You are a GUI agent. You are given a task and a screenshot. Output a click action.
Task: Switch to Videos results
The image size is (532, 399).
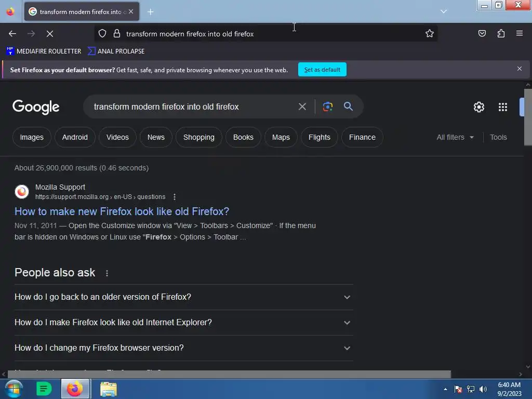pos(117,137)
